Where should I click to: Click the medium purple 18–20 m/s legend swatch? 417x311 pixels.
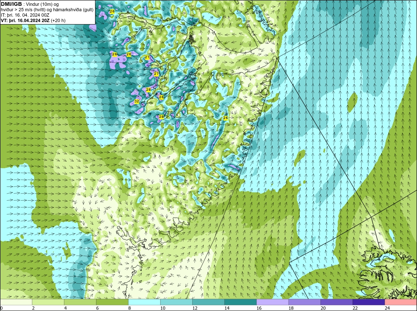coord(304,302)
